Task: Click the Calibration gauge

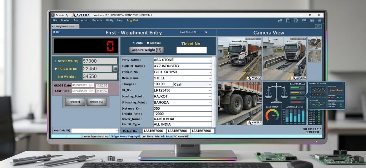Action: pyautogui.click(x=272, y=115)
